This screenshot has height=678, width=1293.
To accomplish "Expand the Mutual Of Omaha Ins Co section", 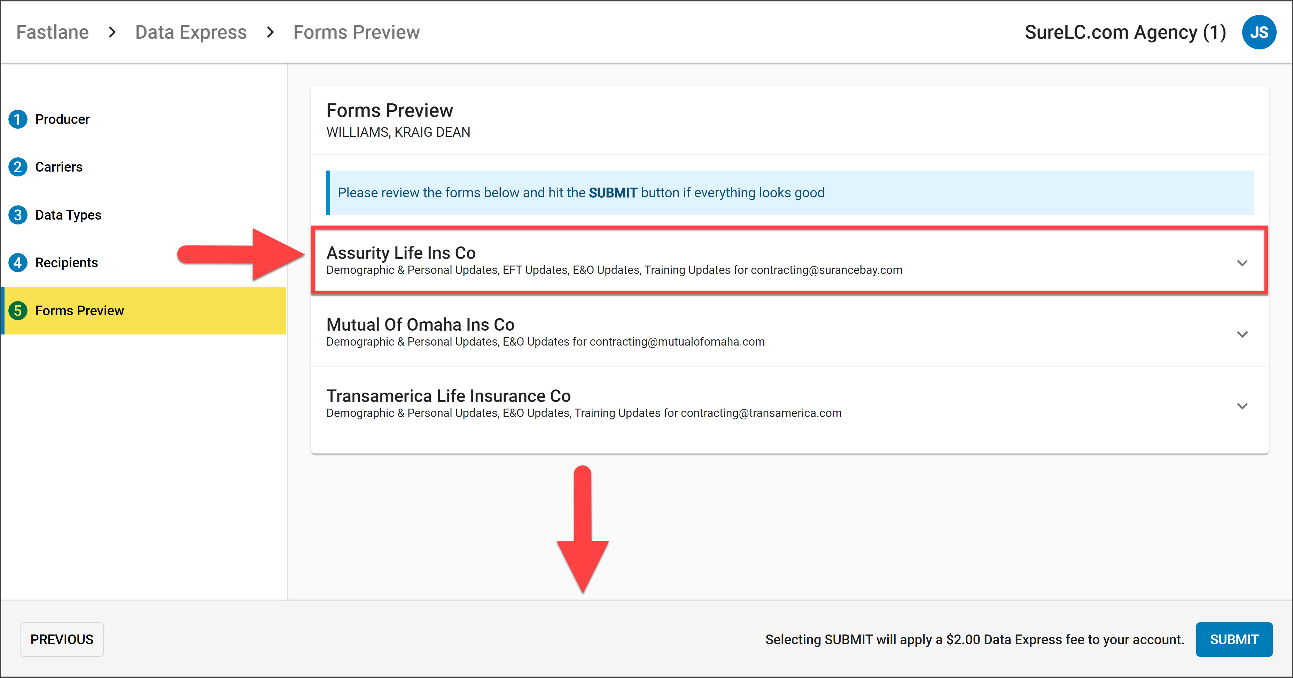I will coord(1243,333).
